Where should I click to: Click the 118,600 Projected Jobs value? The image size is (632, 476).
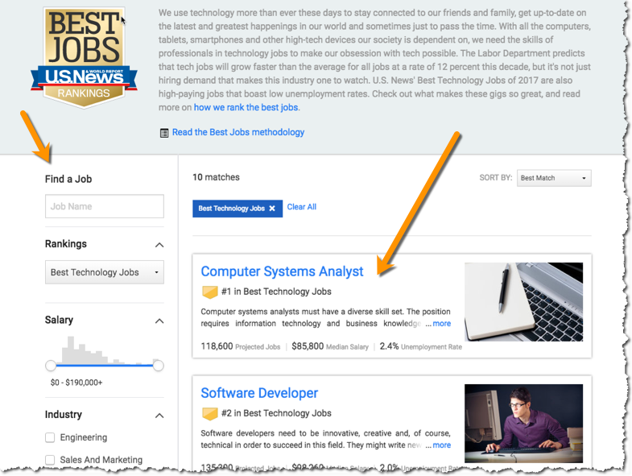tap(217, 346)
